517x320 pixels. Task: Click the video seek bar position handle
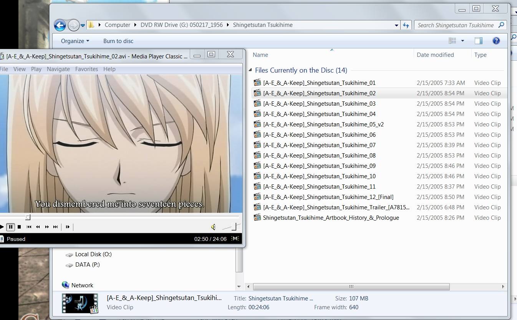(x=28, y=217)
